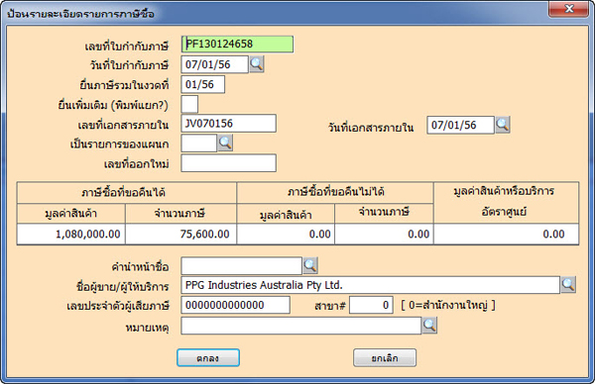Search vendors beside PPG Industries field

568,285
